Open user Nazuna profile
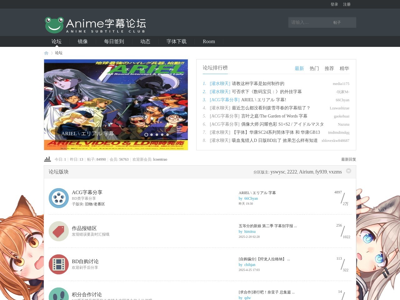Screen dimensions: 400x300 pos(343,124)
